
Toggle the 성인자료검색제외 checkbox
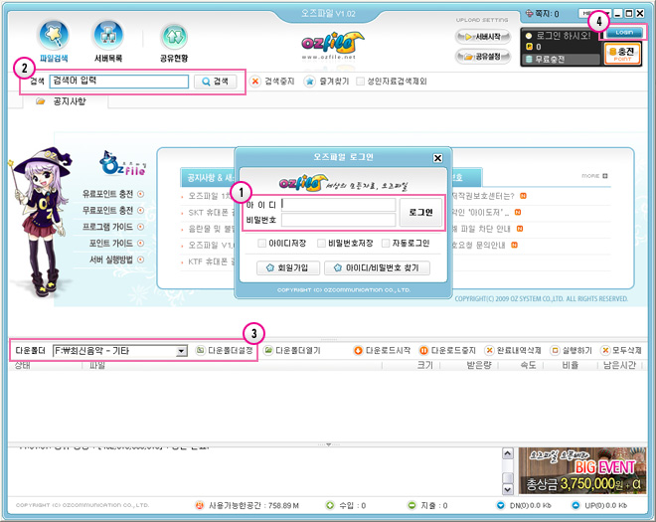tap(360, 82)
